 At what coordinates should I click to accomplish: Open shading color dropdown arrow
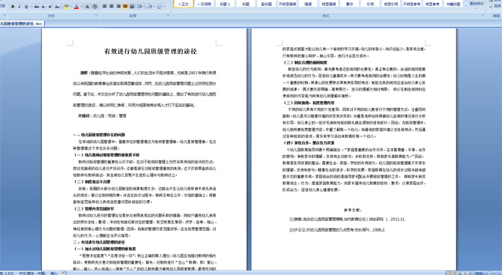tap(154, 7)
